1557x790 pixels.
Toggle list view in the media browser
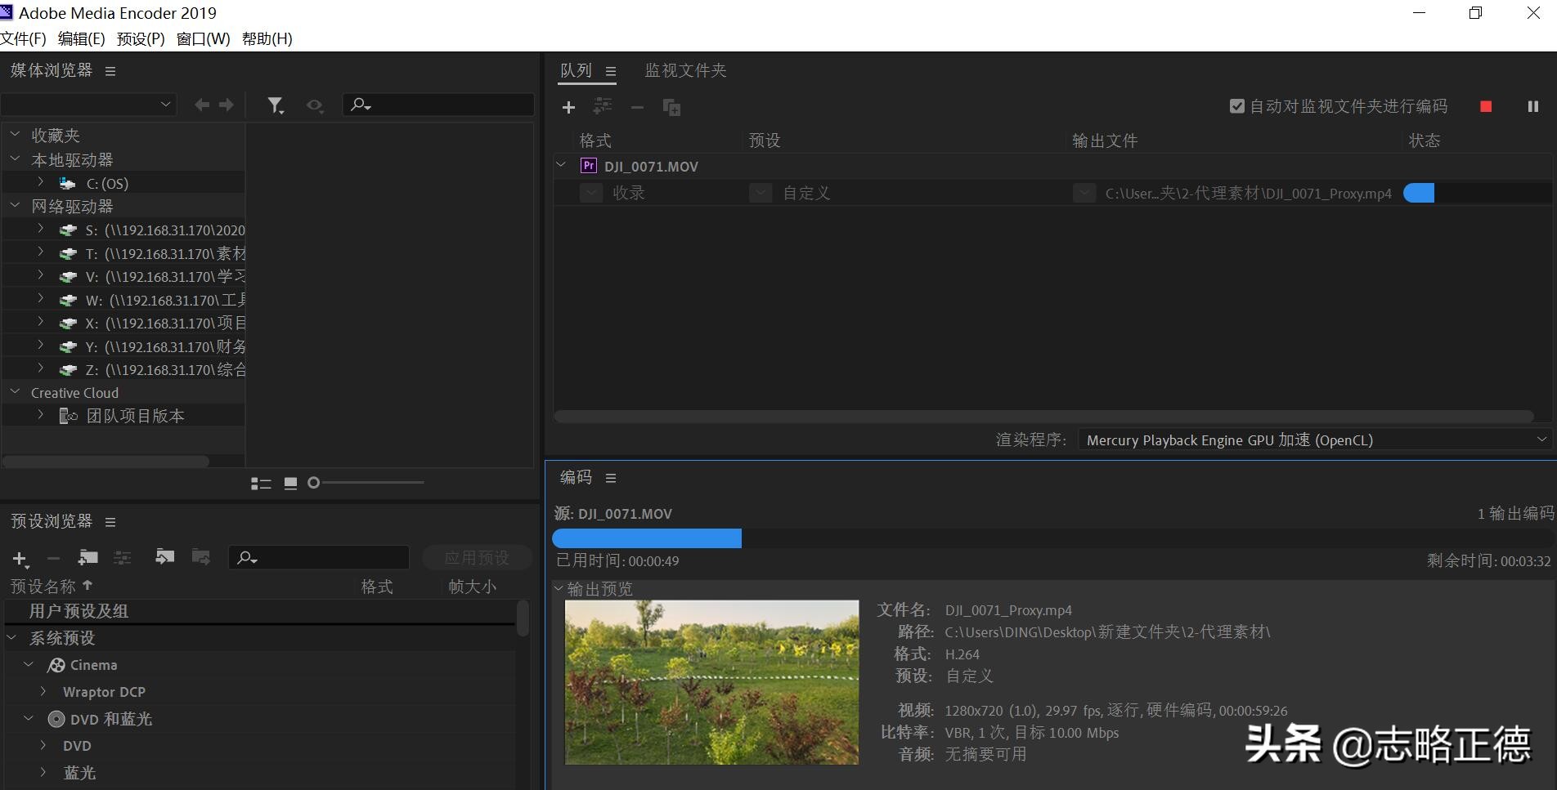(x=262, y=483)
